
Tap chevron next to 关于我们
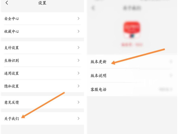pos(78,119)
